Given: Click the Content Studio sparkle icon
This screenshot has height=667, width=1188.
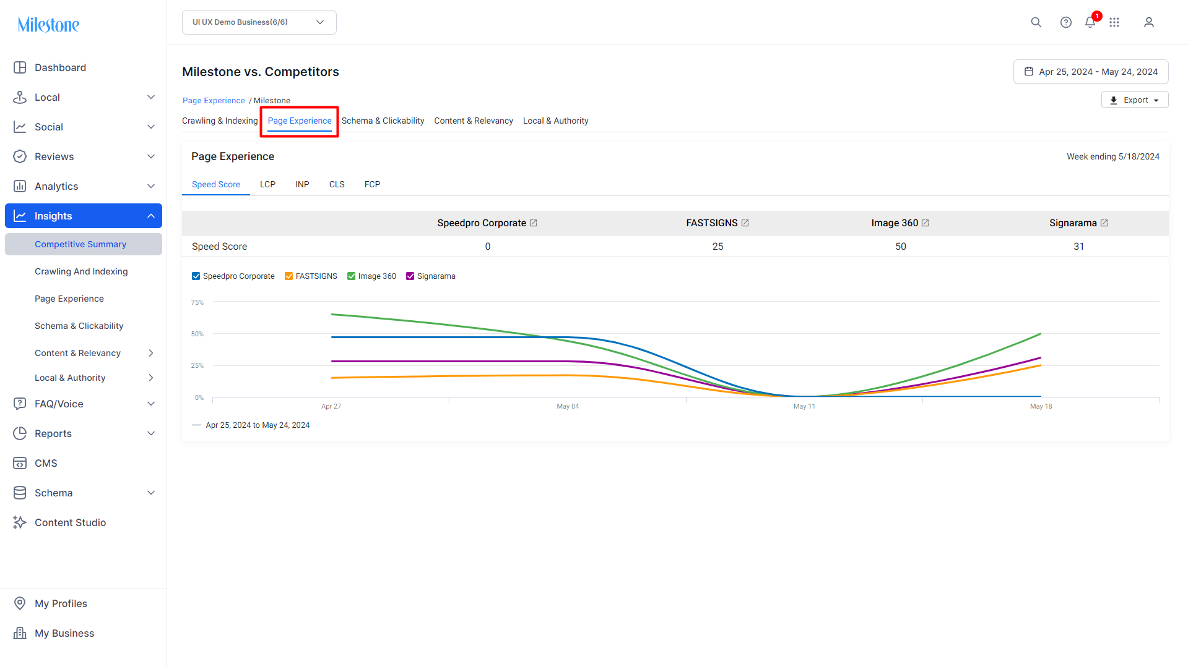Looking at the screenshot, I should [x=20, y=522].
